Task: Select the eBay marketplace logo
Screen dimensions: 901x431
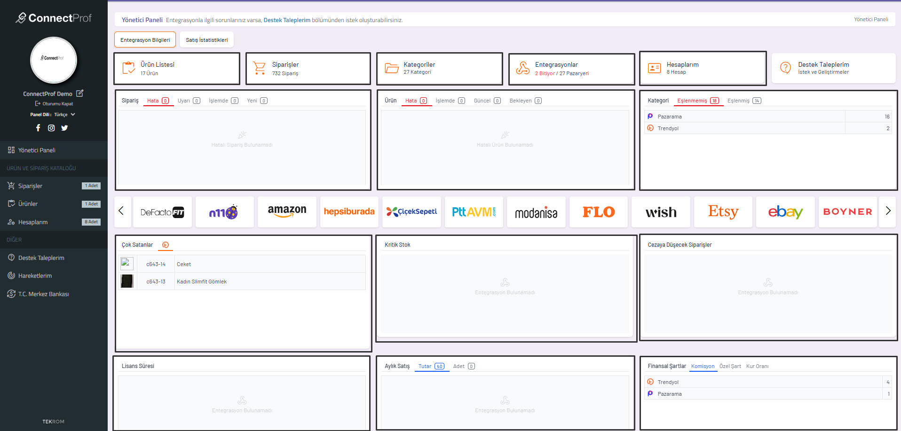Action: tap(785, 212)
